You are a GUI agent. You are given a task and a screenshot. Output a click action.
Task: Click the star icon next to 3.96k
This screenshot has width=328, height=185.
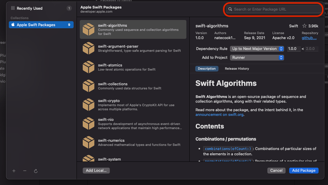click(x=304, y=26)
